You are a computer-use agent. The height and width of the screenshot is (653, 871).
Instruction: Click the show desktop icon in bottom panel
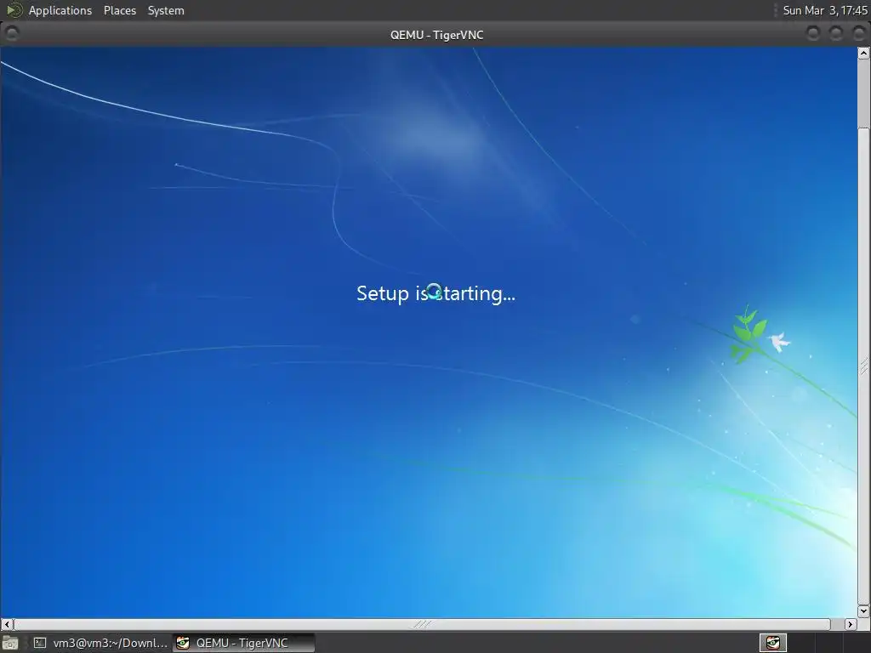pos(10,643)
